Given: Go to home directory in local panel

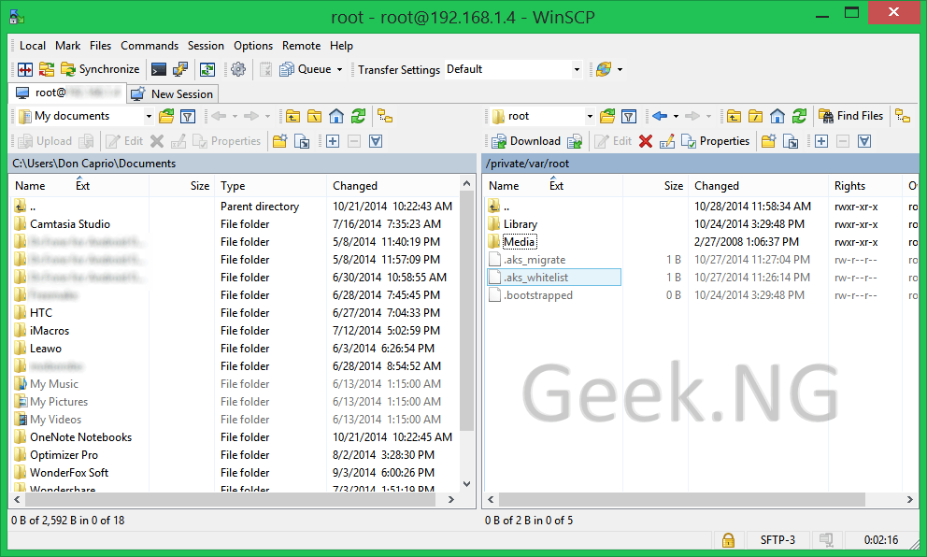Looking at the screenshot, I should coord(336,117).
